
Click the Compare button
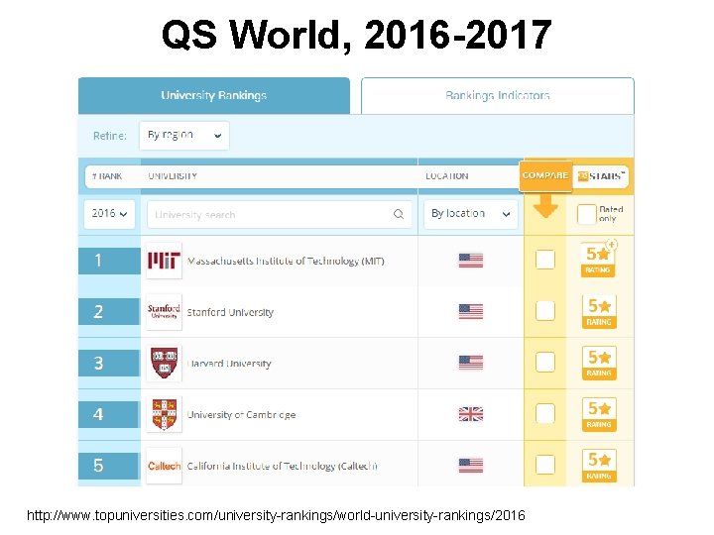point(545,175)
